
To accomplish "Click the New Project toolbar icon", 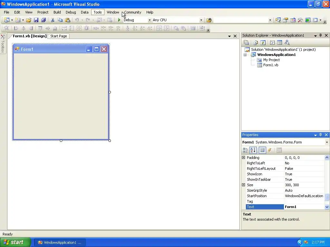I will [x=7, y=20].
